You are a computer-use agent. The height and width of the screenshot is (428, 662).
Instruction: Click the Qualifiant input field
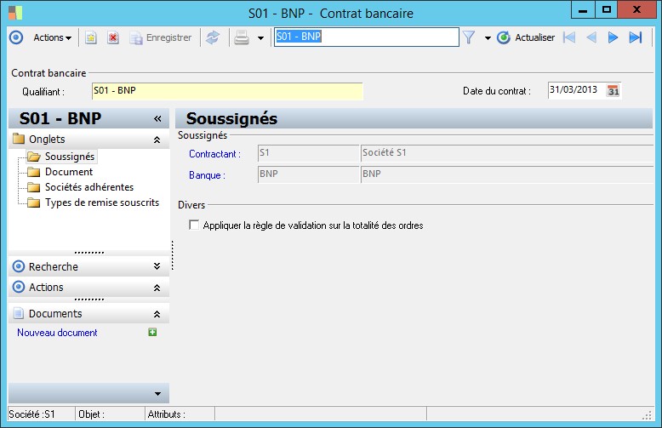click(x=227, y=91)
